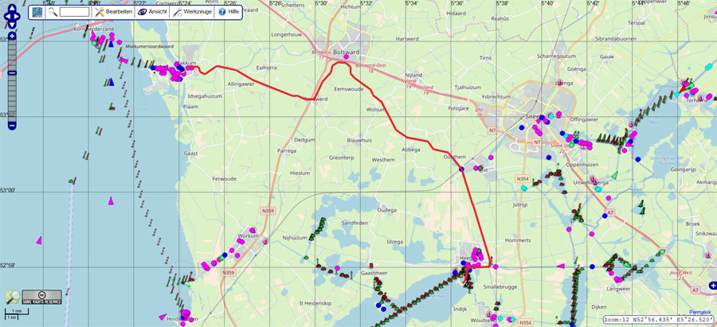Click the OpenSeaMap logo icon in toolbar

37,12
